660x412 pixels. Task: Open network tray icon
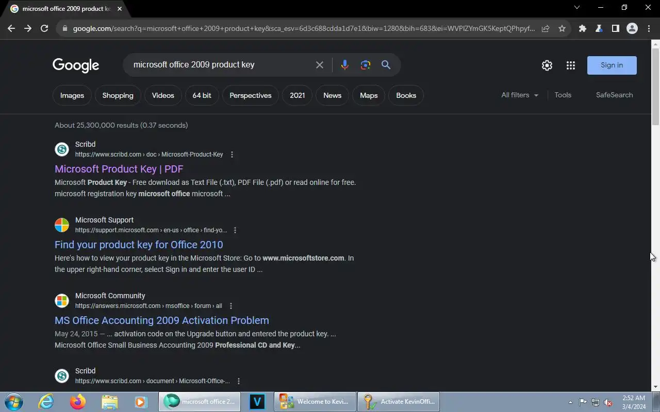(596, 402)
